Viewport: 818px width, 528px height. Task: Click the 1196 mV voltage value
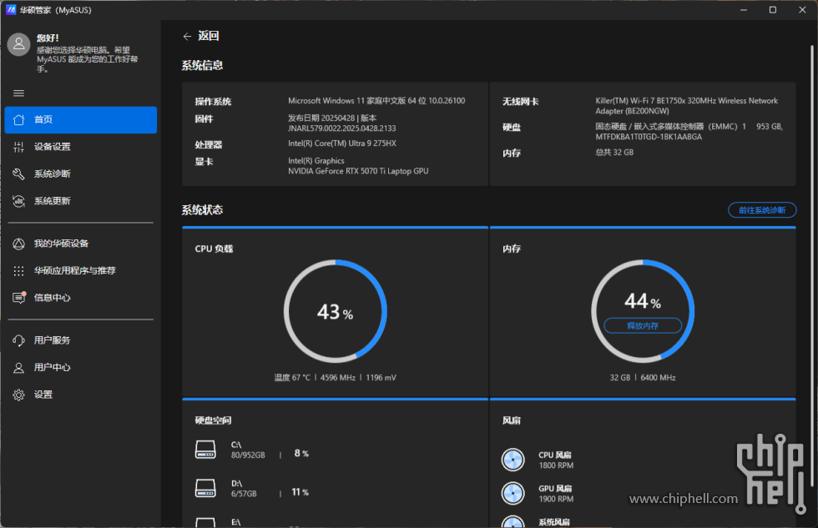click(381, 378)
